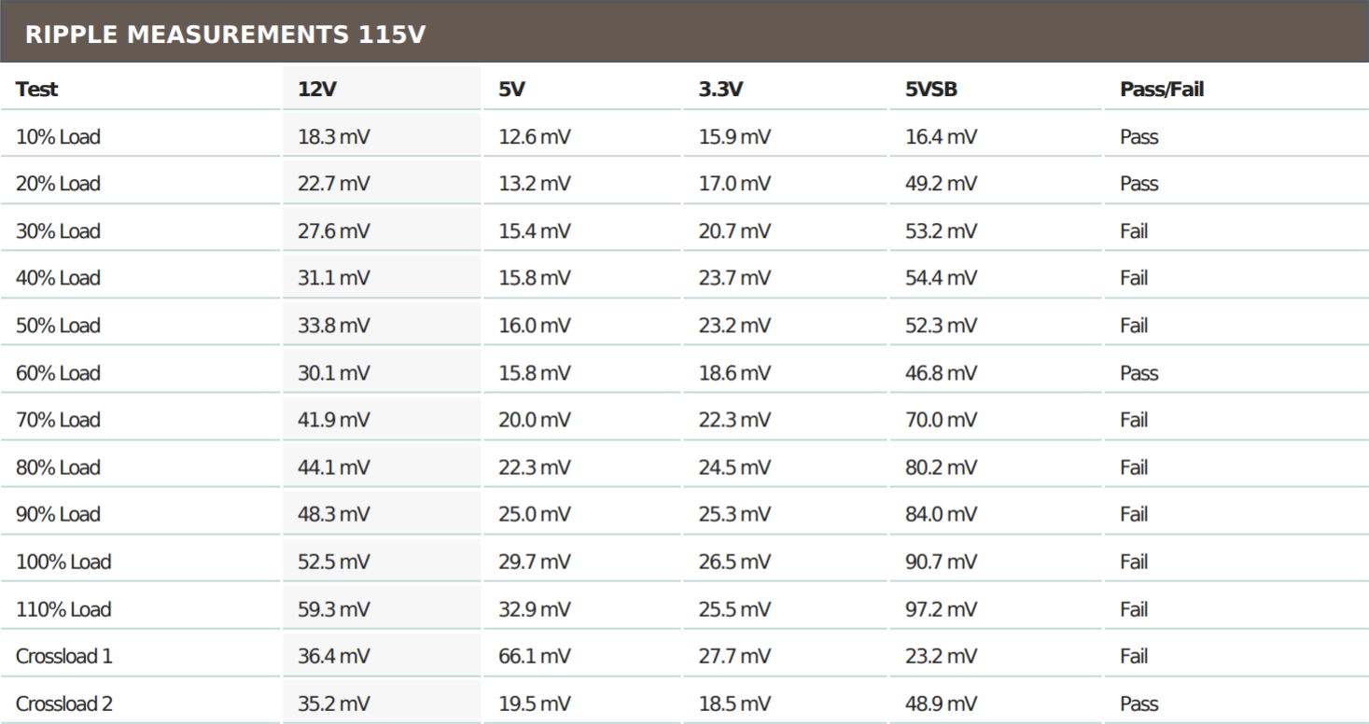Viewport: 1369px width, 724px height.
Task: Click the 90.7 mV cell under 5VSB
Action: 942,562
